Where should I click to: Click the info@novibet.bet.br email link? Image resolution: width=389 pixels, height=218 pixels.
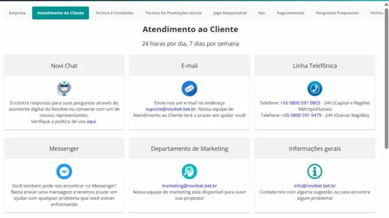click(315, 186)
